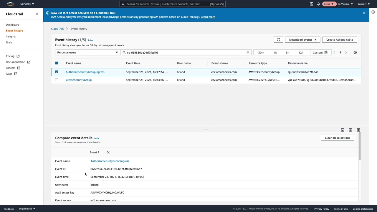This screenshot has width=377, height=212.
Task: Expand the Resource name filter dropdown
Action: (x=87, y=52)
